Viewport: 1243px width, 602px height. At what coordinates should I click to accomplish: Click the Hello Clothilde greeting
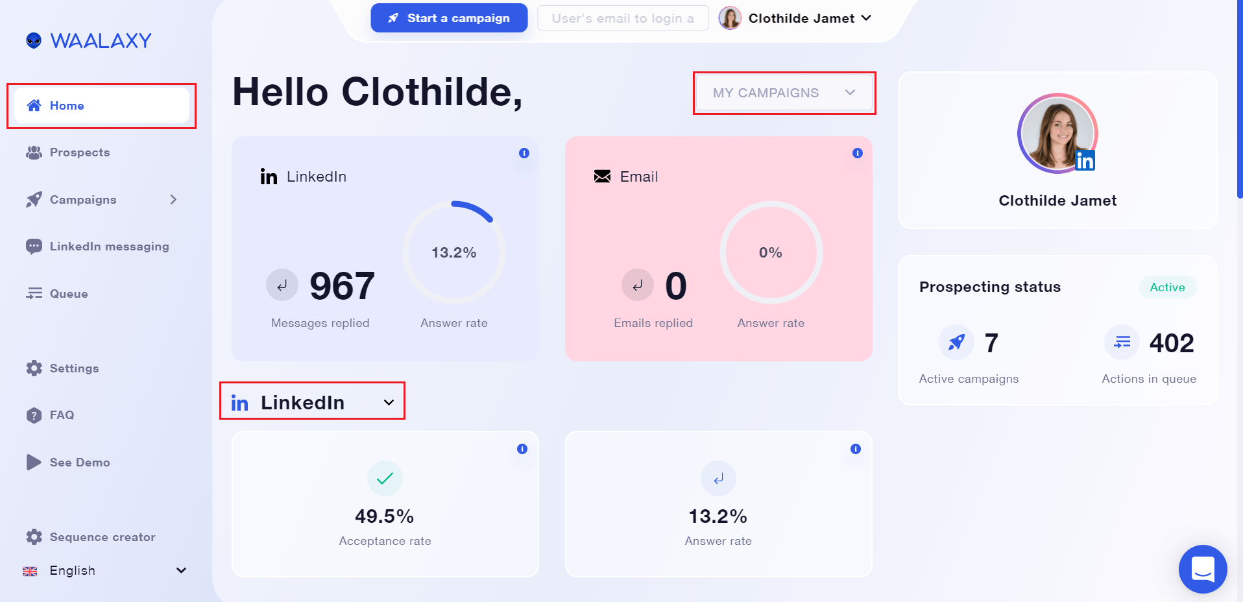pyautogui.click(x=378, y=92)
